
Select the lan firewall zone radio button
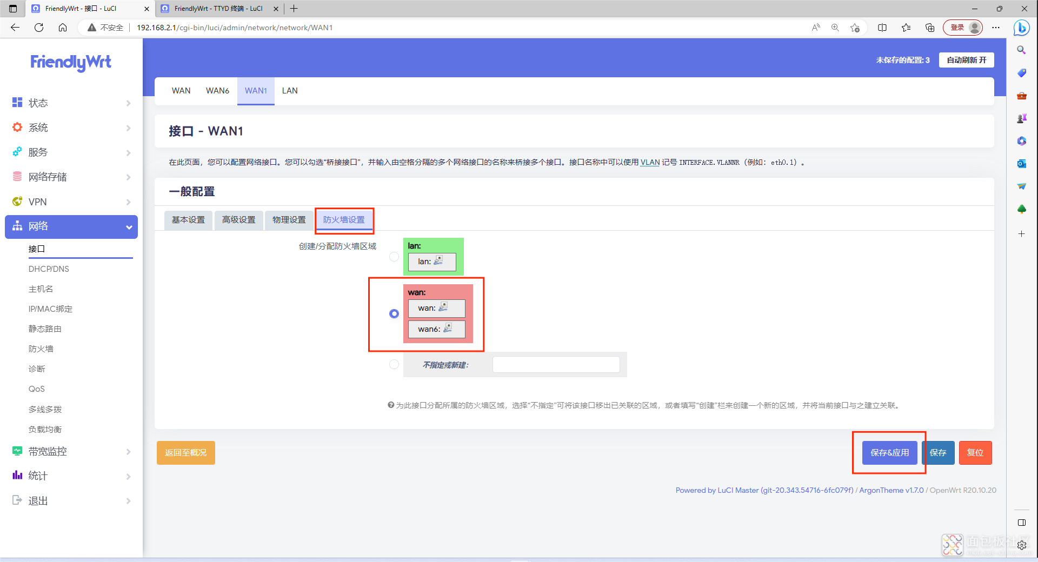[394, 257]
